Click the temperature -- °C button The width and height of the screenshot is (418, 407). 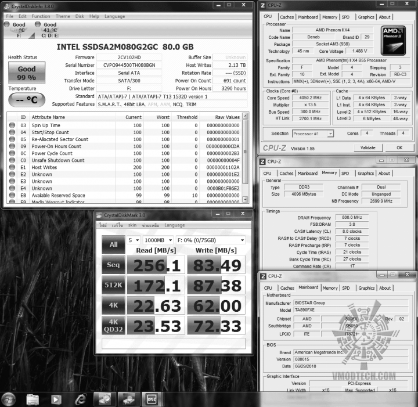tap(27, 100)
